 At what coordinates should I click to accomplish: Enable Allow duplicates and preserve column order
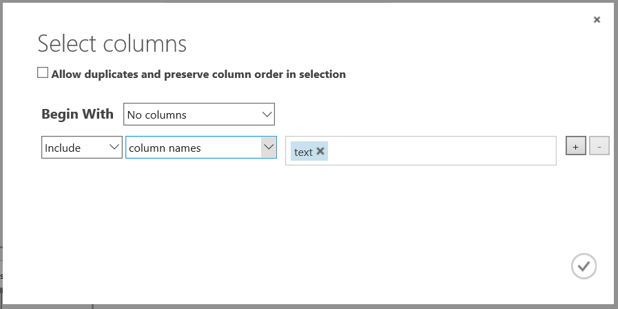pos(43,73)
